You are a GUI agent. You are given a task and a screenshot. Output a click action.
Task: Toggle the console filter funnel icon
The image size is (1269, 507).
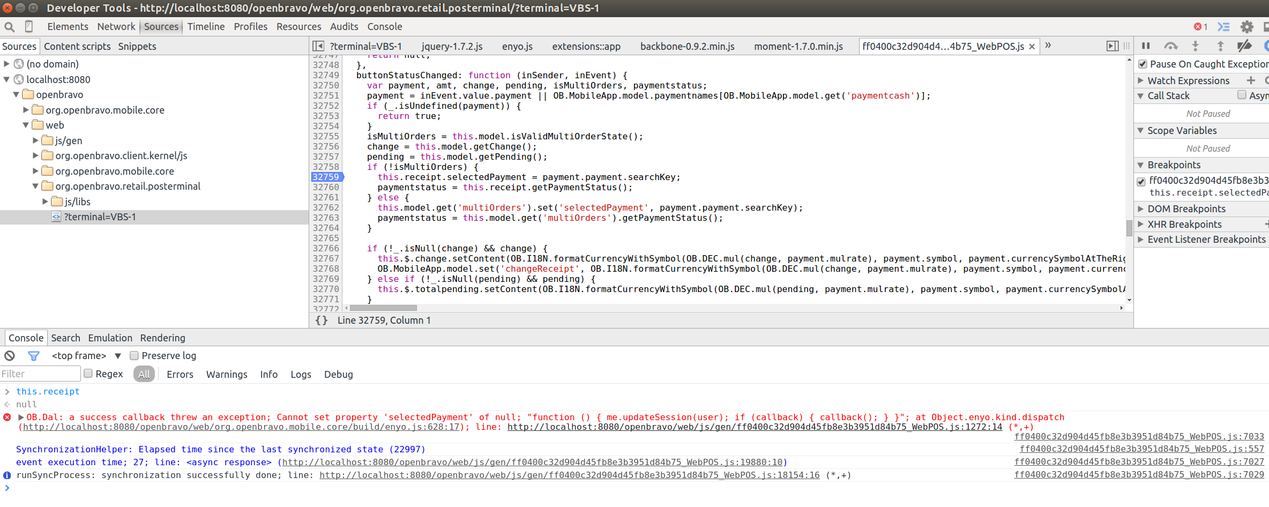click(33, 356)
